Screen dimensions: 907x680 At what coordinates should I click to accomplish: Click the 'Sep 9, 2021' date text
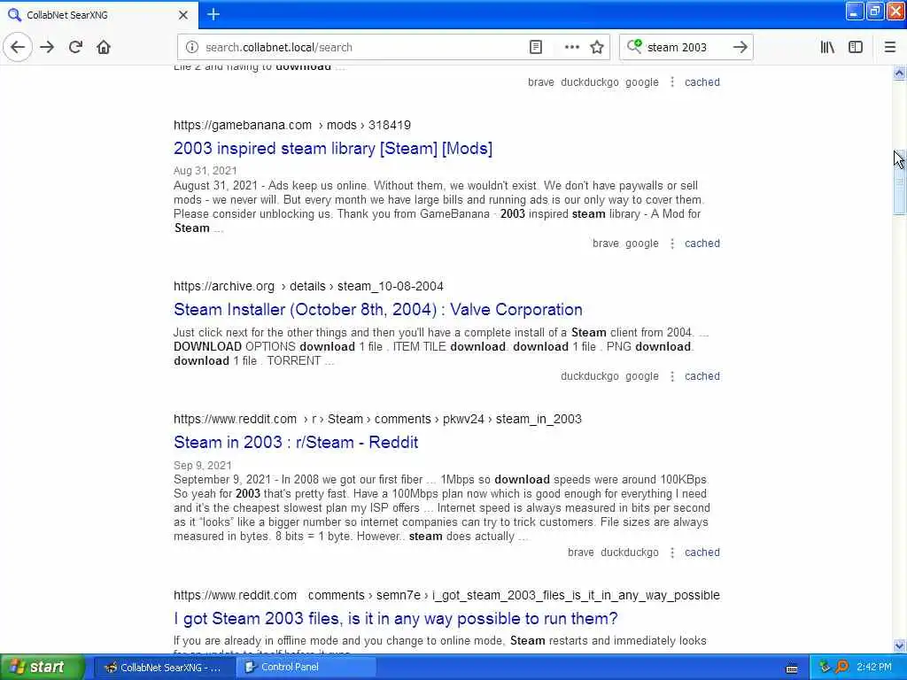click(203, 466)
